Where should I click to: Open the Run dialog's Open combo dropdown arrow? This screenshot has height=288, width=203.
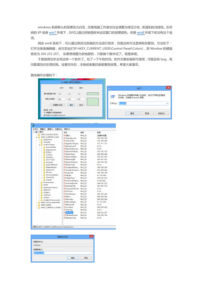[167, 103]
